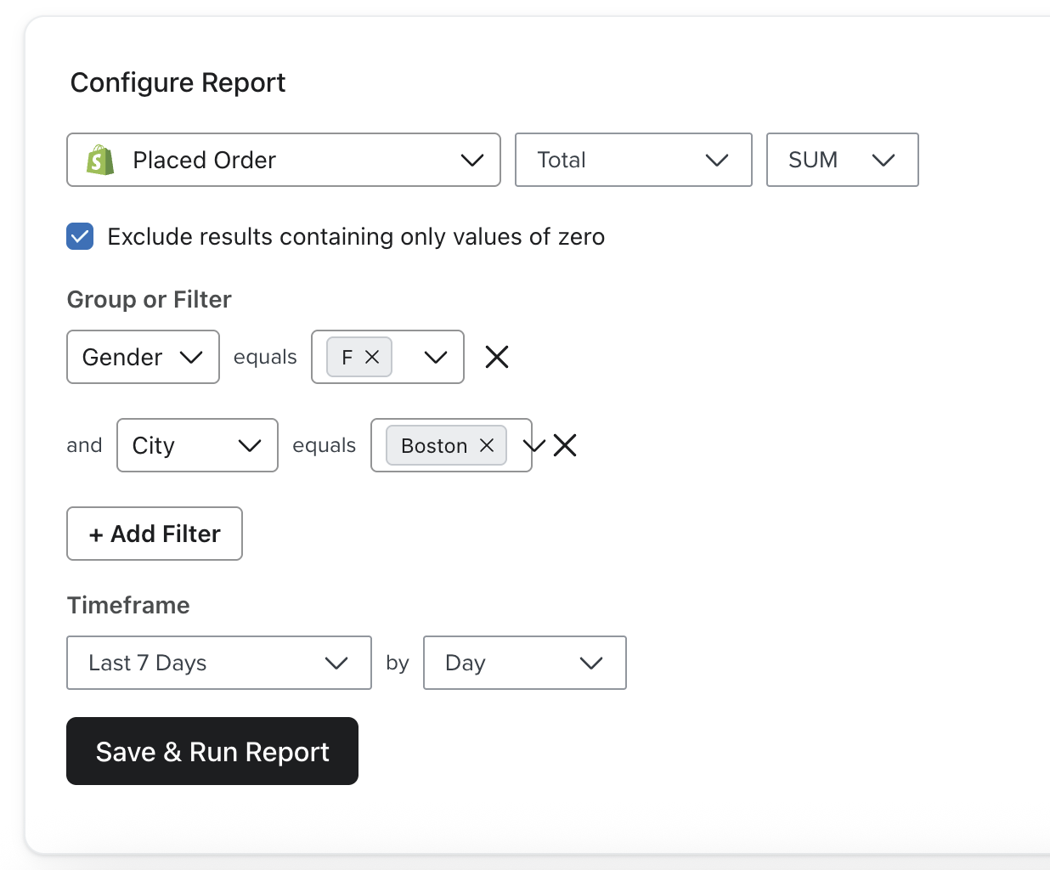1050x870 pixels.
Task: Delete the City filter row
Action: pos(565,445)
